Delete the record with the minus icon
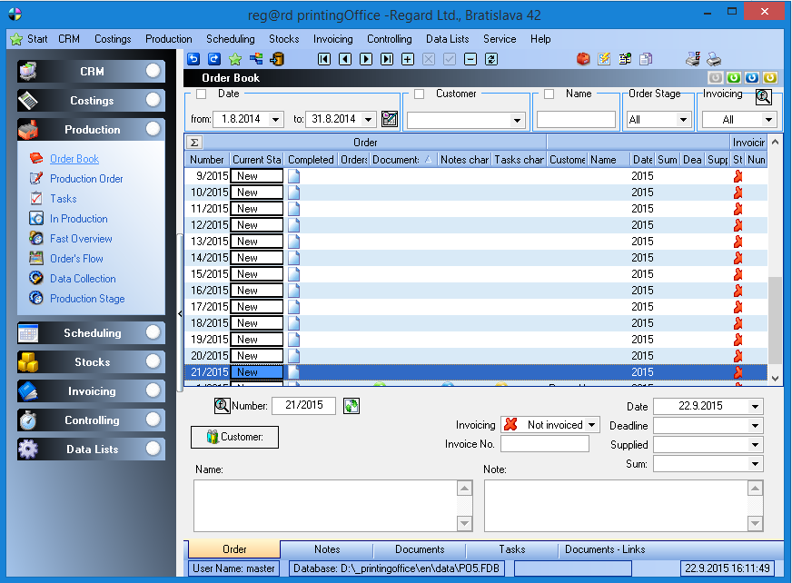 (x=470, y=59)
